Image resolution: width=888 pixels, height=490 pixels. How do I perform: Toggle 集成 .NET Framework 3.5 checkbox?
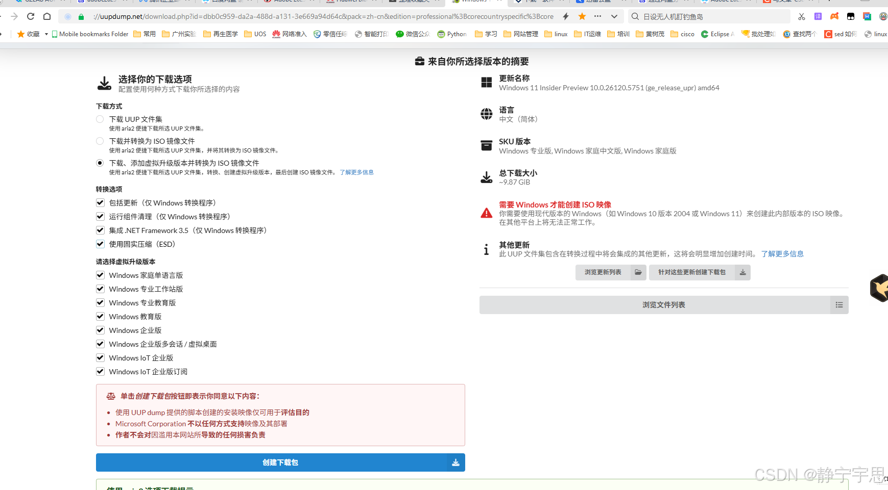[100, 230]
